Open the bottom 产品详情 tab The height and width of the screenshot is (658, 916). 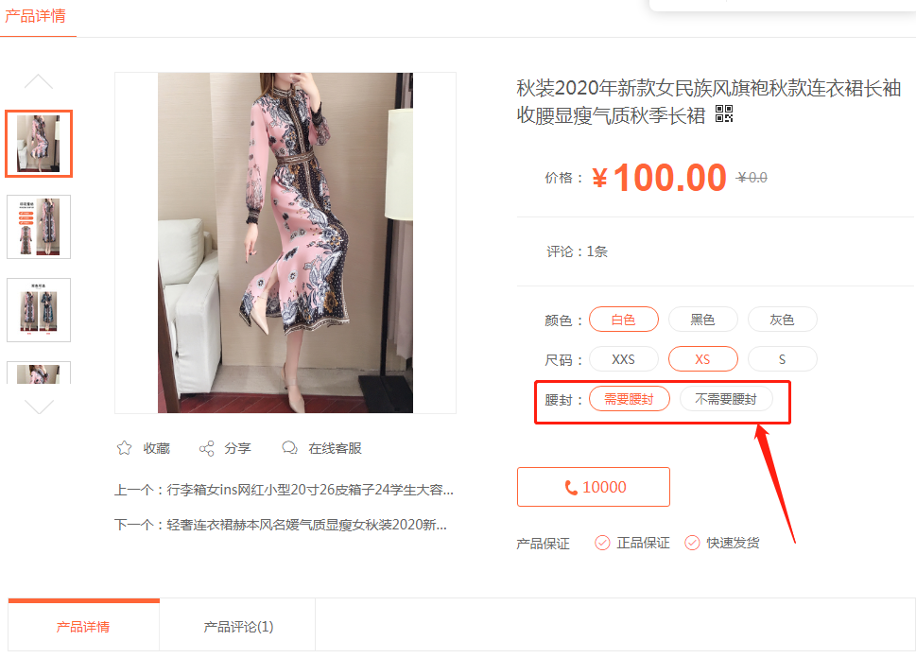[83, 627]
